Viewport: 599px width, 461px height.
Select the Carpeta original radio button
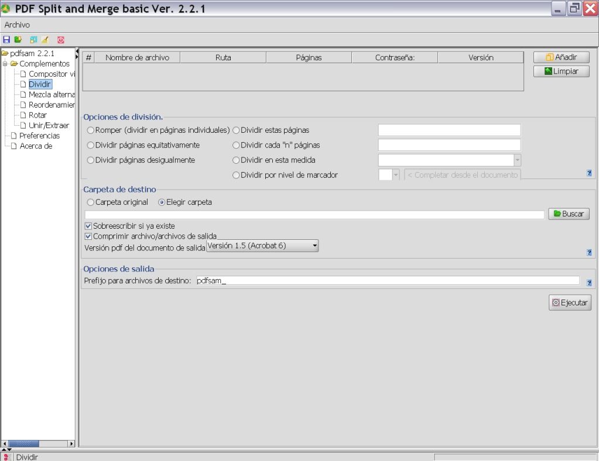click(91, 202)
